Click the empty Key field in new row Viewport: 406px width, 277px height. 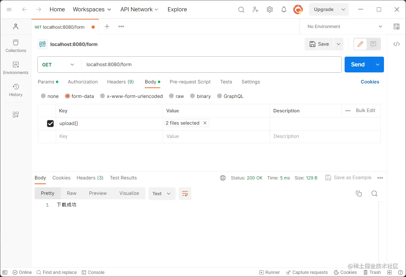point(109,137)
